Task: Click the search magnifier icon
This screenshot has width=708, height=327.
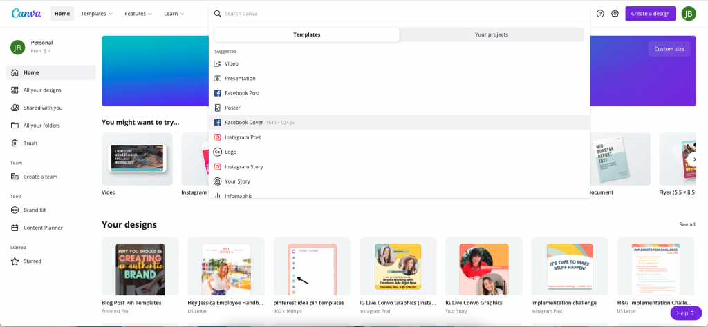Action: (x=218, y=14)
